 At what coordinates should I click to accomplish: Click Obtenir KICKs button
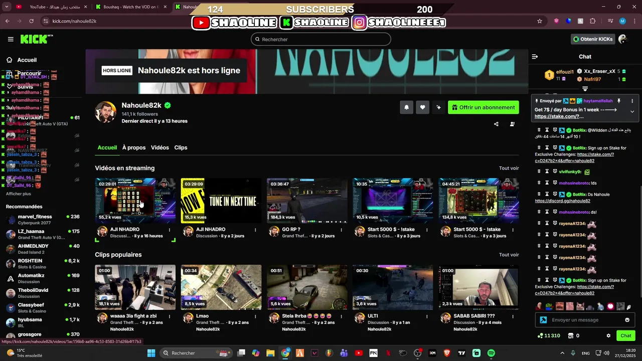click(x=593, y=39)
